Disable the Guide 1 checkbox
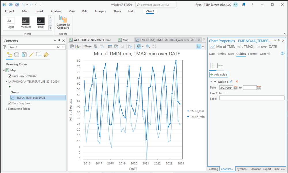Viewport: 288px width, 173px height. (215, 82)
